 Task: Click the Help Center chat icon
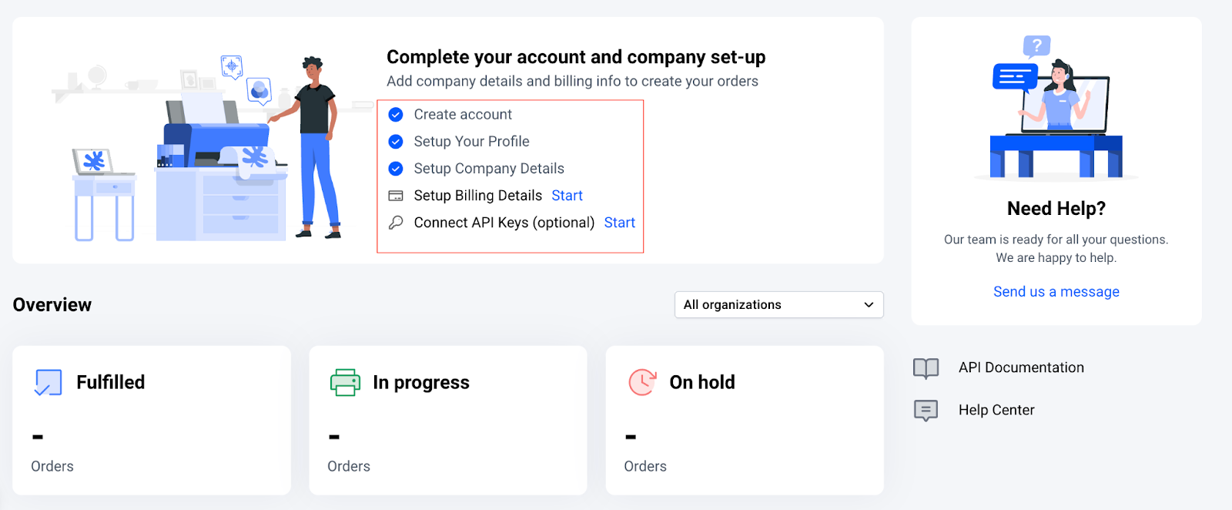pos(926,411)
